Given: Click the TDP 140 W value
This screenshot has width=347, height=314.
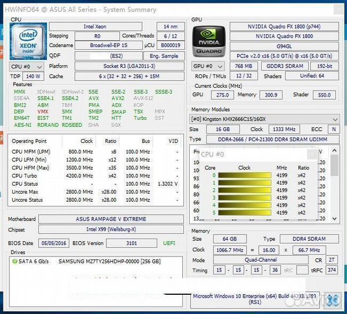Looking at the screenshot, I should [33, 76].
